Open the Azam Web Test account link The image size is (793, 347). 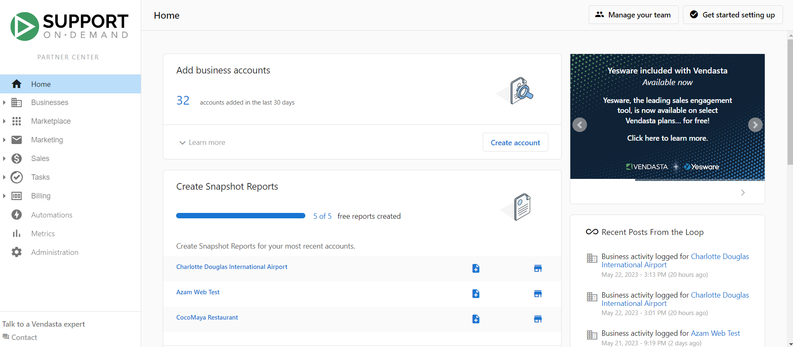198,292
